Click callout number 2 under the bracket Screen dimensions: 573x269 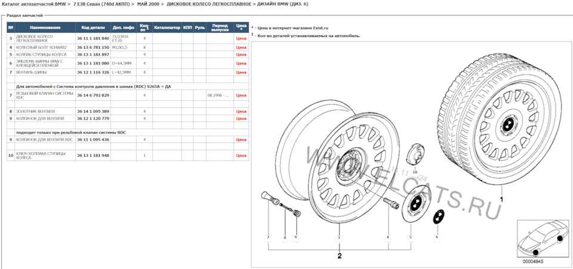pyautogui.click(x=340, y=256)
